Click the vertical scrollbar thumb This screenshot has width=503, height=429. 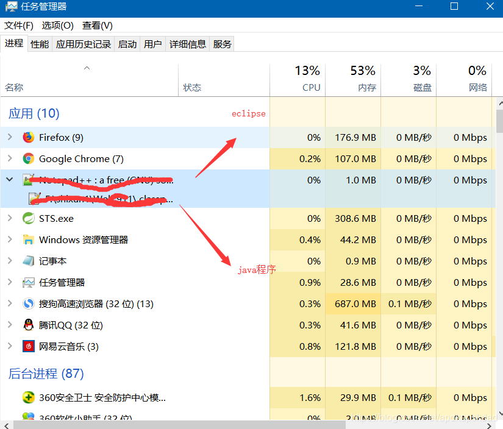click(499, 121)
